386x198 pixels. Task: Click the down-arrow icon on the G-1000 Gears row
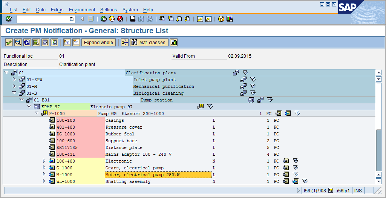click(x=296, y=168)
